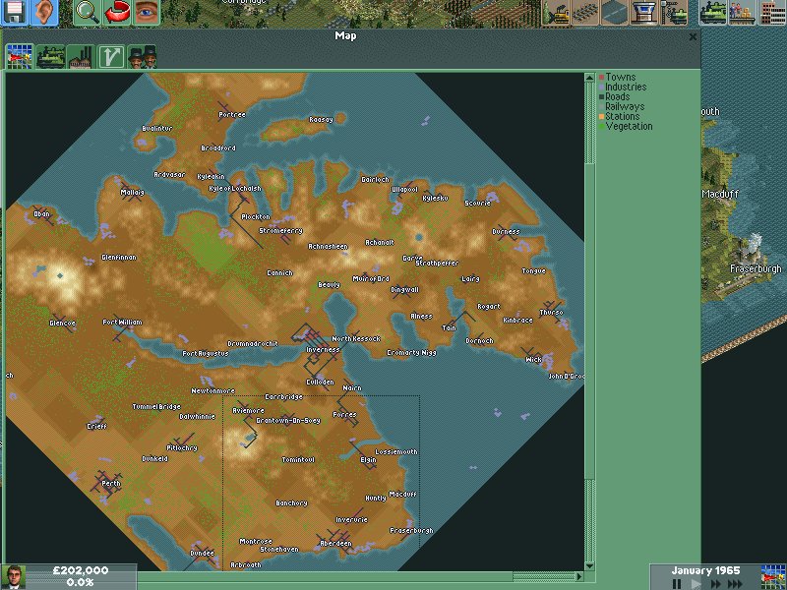Click the Towns legend entry
The image size is (787, 590).
[x=617, y=77]
